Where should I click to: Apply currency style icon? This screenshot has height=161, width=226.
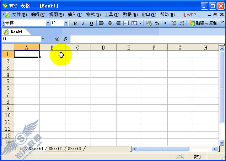click(x=149, y=23)
